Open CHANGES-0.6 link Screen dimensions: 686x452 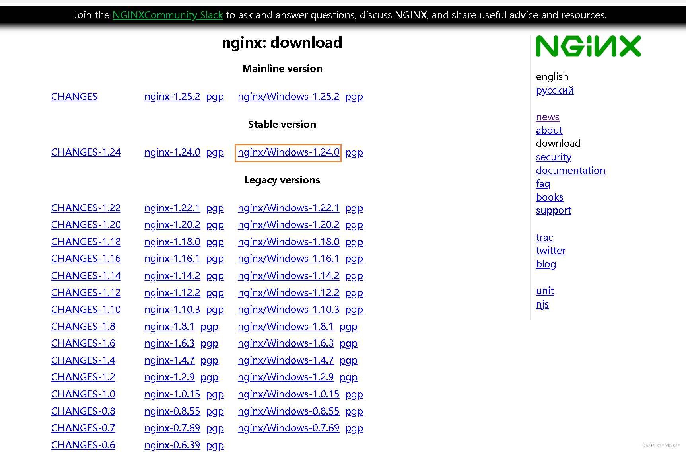83,445
